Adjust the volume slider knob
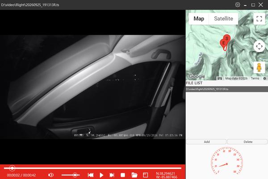Image resolution: width=268 pixels, height=179 pixels. click(75, 175)
